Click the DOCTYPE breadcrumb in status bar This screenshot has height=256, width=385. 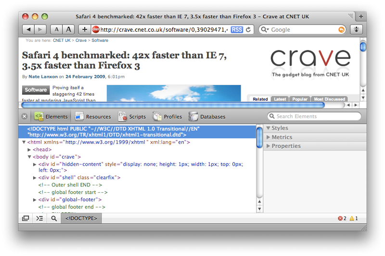(x=81, y=218)
